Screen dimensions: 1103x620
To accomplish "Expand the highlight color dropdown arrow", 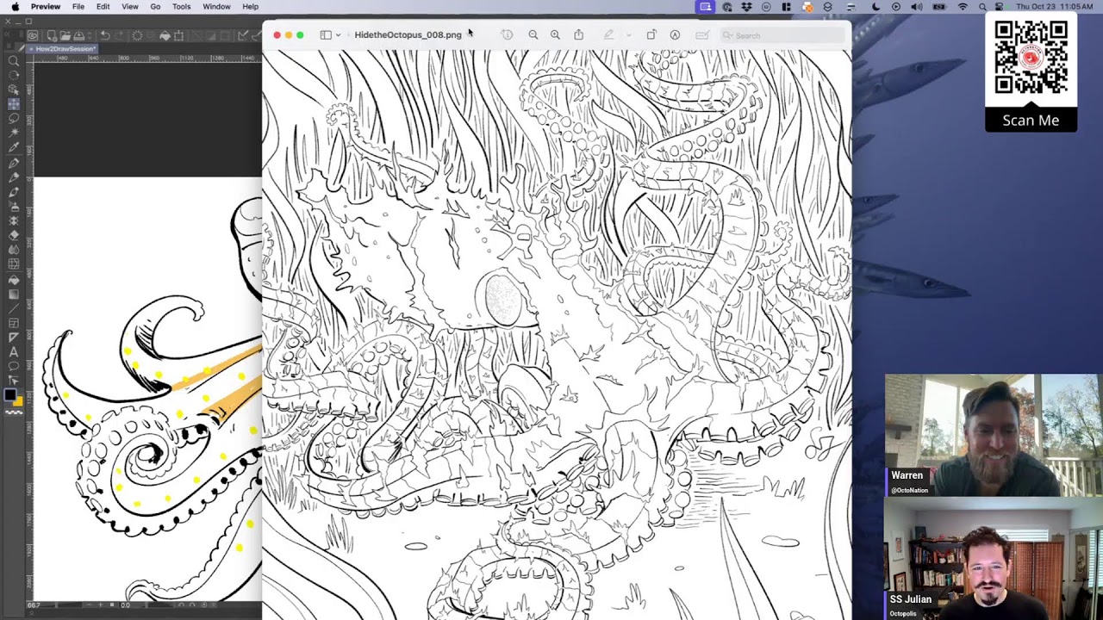I will 628,35.
